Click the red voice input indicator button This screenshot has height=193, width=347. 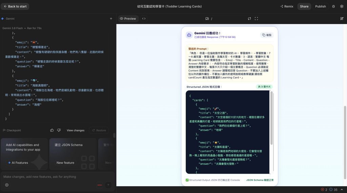point(100,185)
